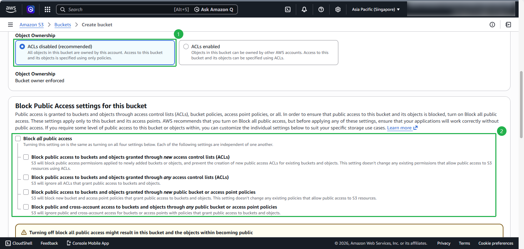Go to Amazon S3 breadcrumb link
The image size is (524, 249).
coord(32,25)
